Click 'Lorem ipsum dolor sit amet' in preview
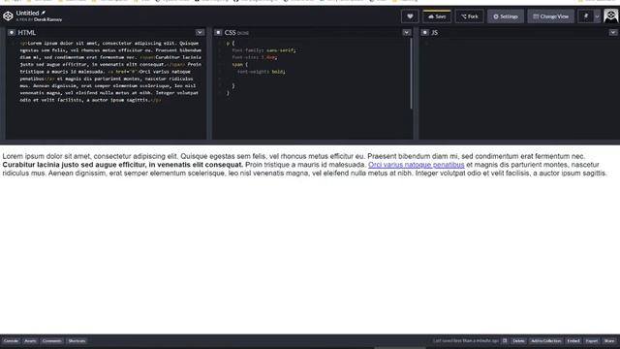620x349 pixels. tap(46, 156)
